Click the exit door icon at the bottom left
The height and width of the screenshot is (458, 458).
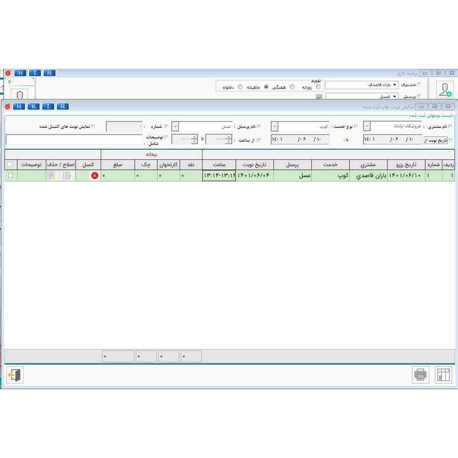pos(15,375)
